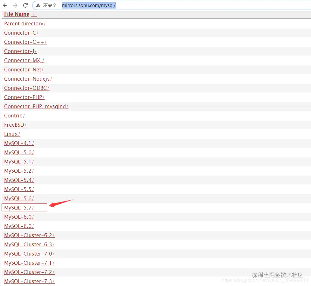Viewport: 311px width, 286px height.
Task: Click the browser forward arrow
Action: [15, 5]
